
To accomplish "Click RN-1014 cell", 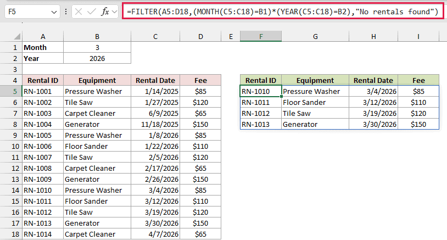I will pos(43,234).
